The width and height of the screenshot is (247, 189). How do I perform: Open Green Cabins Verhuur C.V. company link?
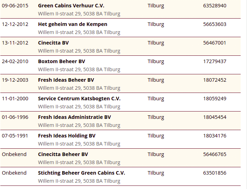(x=71, y=6)
